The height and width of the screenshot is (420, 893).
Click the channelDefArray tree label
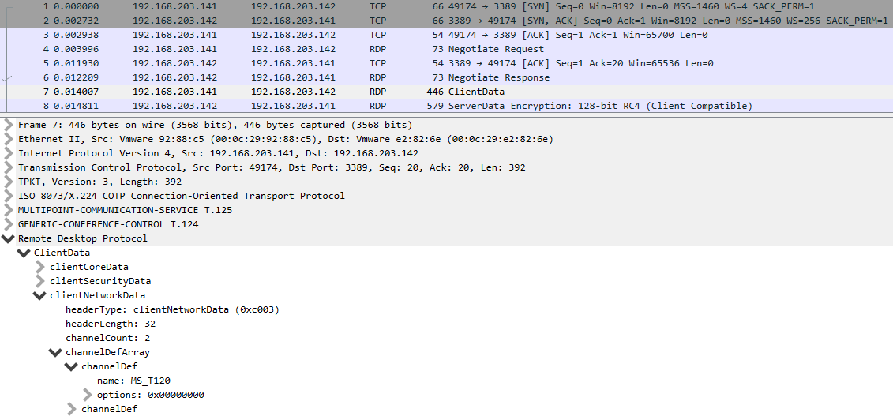click(x=107, y=352)
